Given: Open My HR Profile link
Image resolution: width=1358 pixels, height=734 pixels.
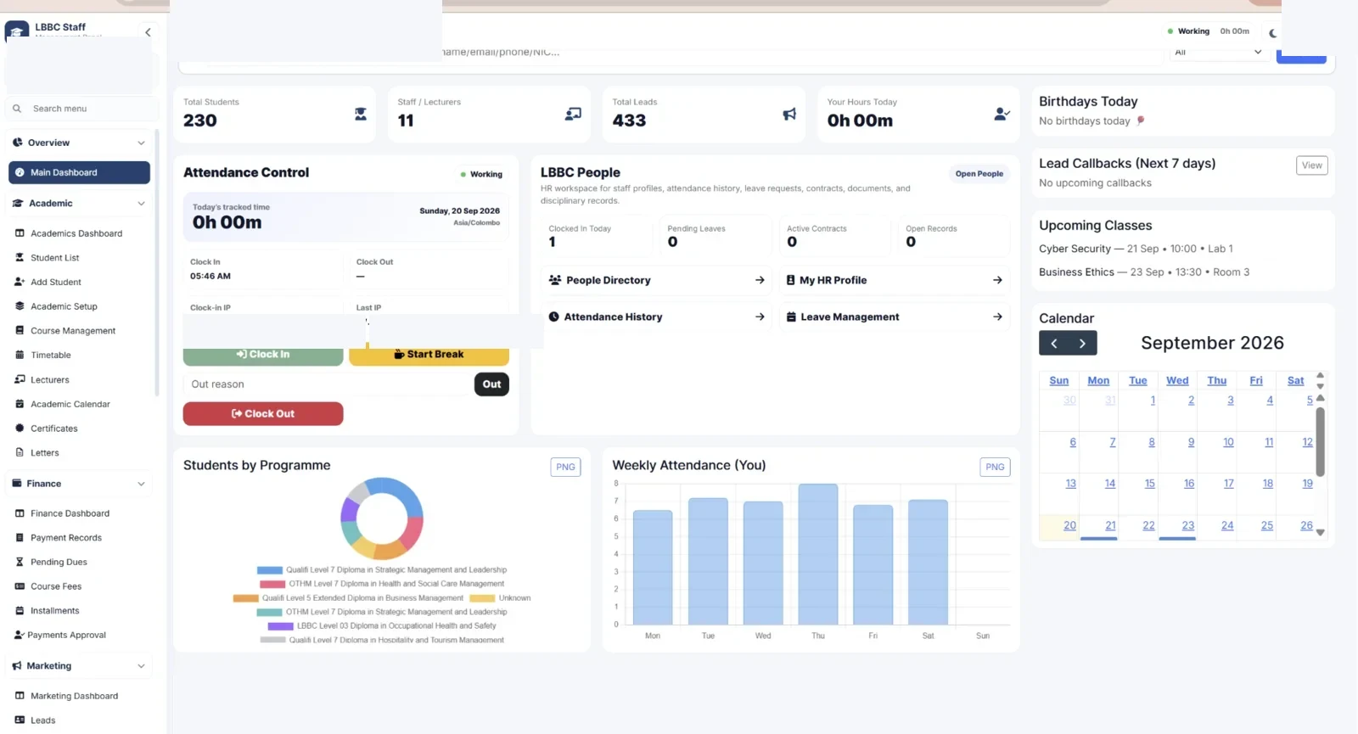Looking at the screenshot, I should [x=895, y=280].
